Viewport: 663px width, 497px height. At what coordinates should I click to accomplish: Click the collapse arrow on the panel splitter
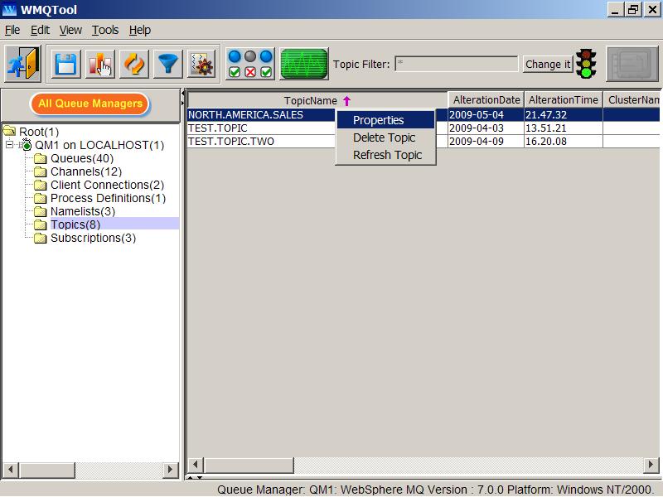182,93
